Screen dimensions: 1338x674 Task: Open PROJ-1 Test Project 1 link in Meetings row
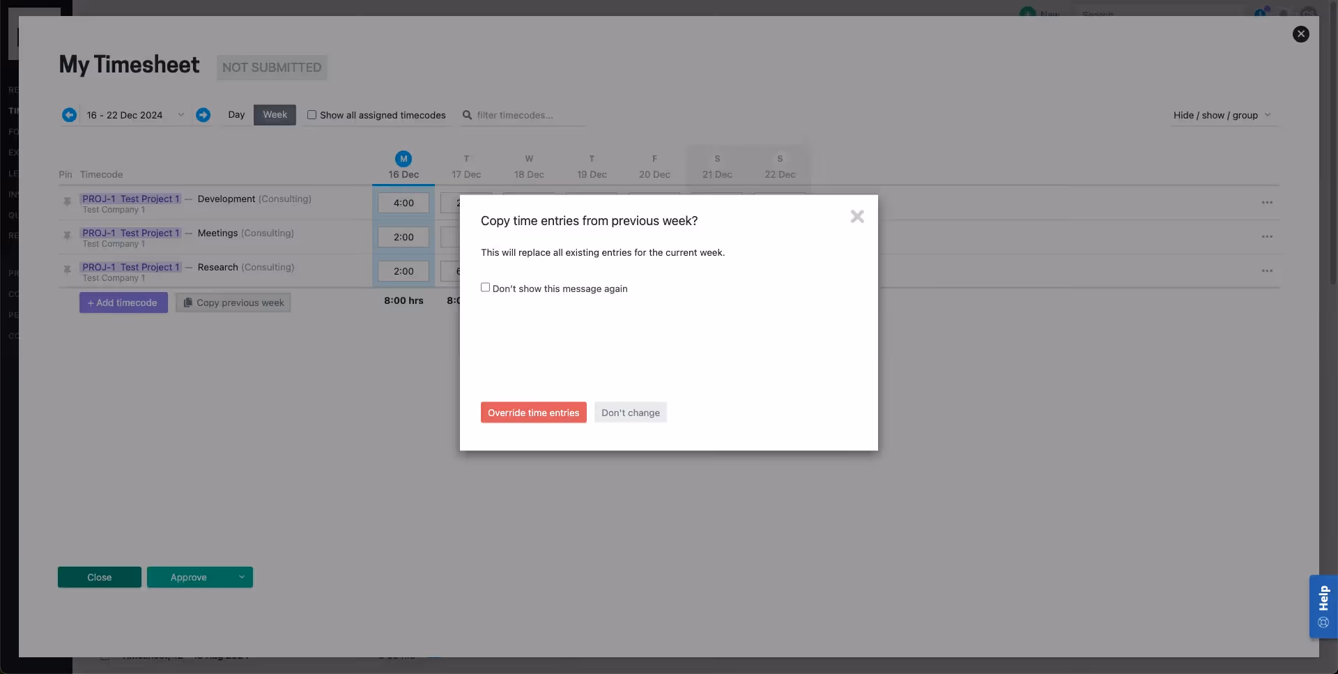[x=130, y=233]
